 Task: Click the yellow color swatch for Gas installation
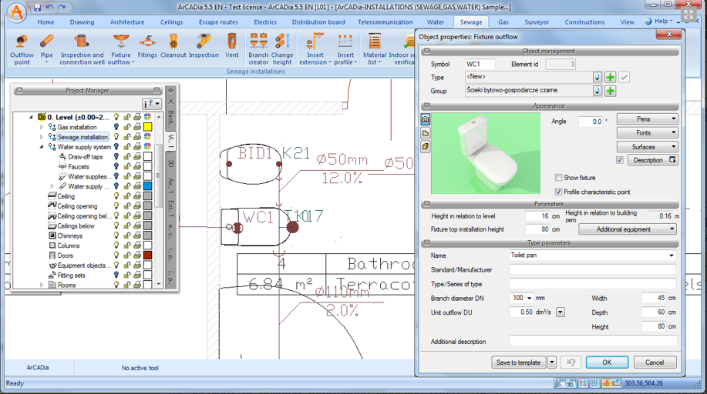click(147, 127)
